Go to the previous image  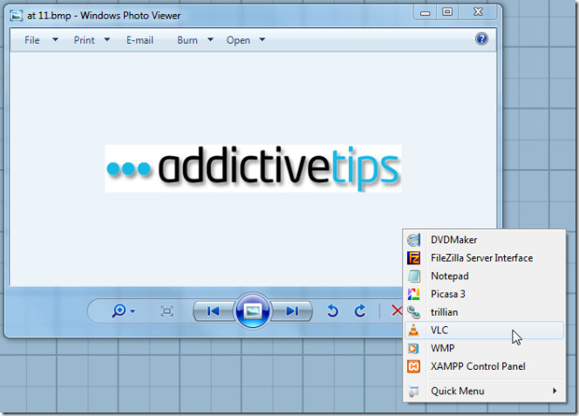coord(213,311)
